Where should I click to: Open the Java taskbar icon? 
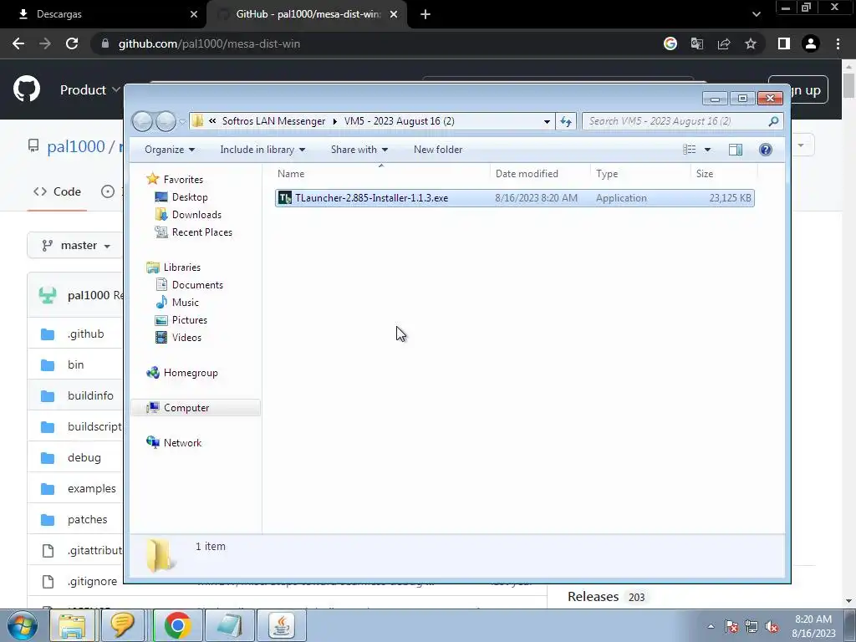[x=282, y=625]
